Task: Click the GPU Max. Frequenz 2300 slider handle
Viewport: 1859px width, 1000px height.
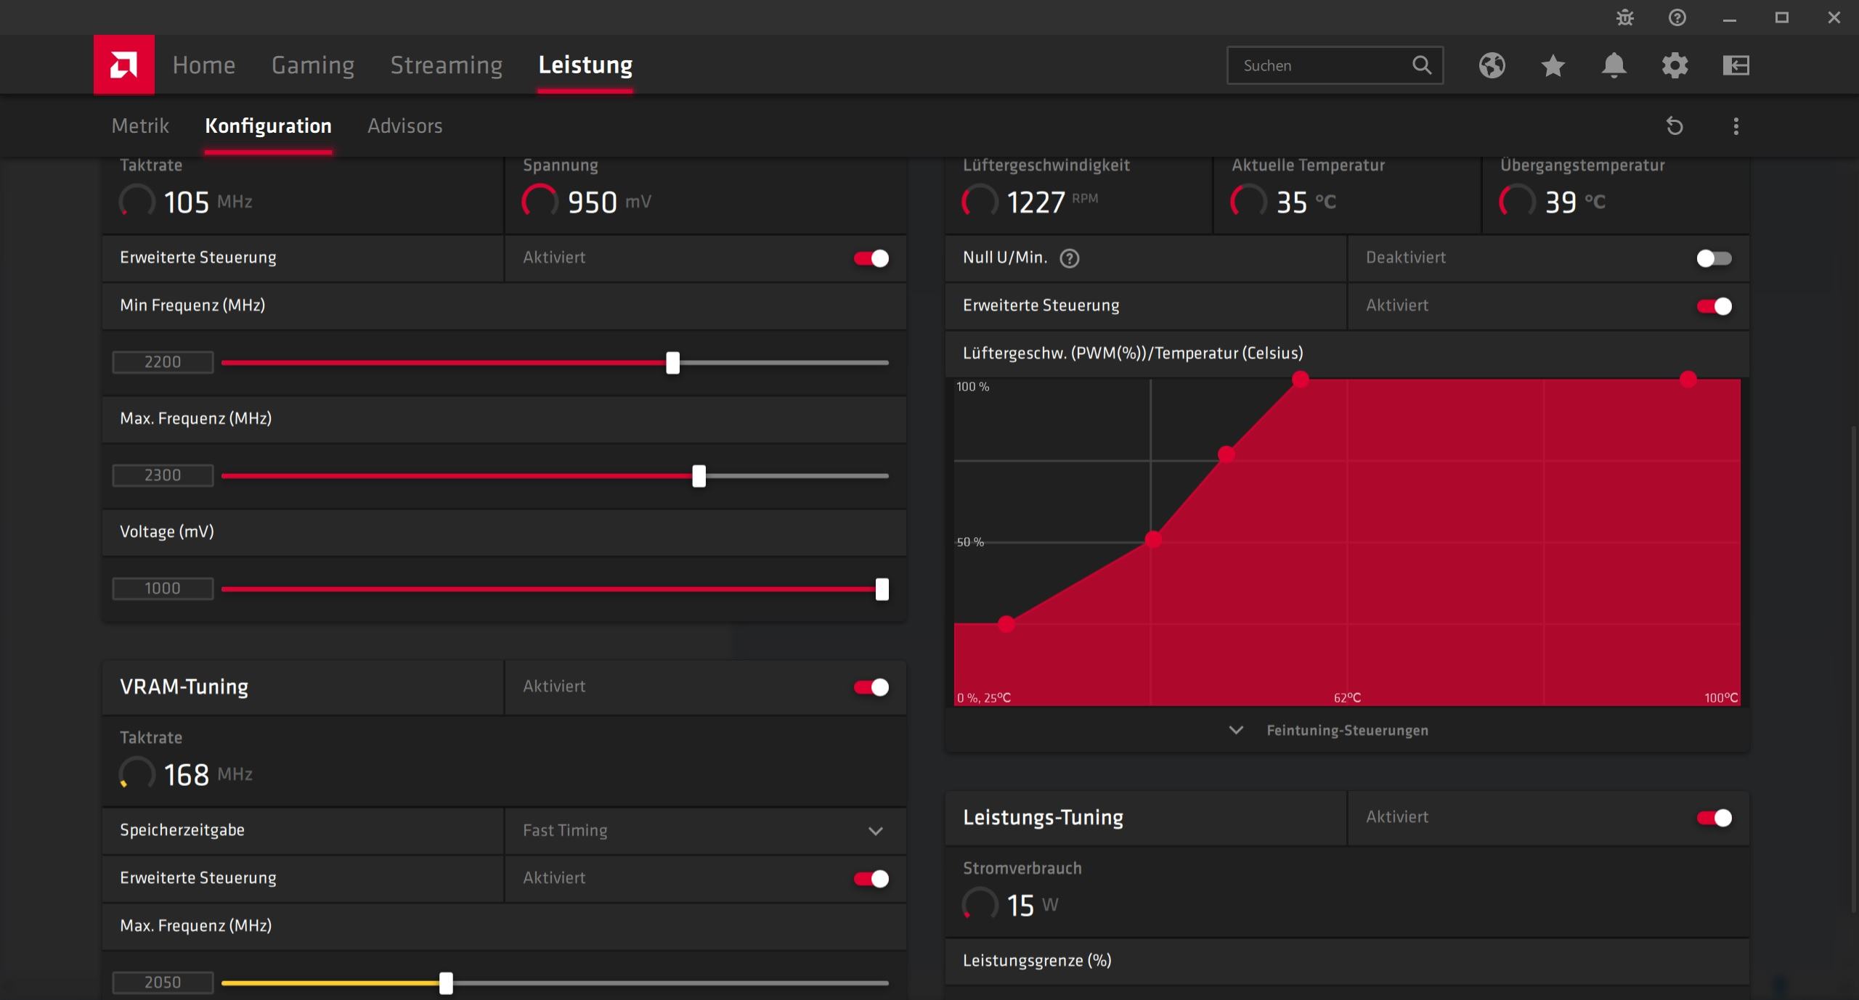Action: (699, 476)
